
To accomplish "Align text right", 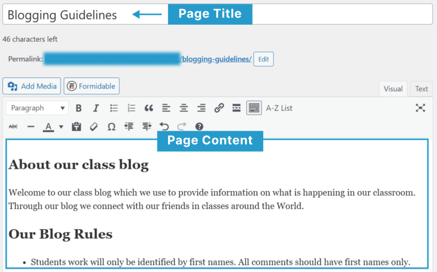I will coord(201,108).
